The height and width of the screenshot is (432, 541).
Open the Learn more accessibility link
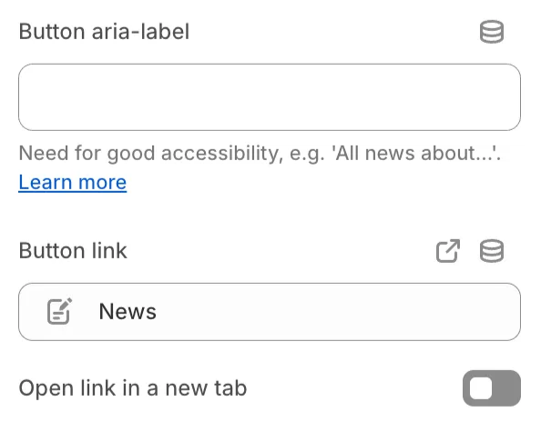[73, 182]
